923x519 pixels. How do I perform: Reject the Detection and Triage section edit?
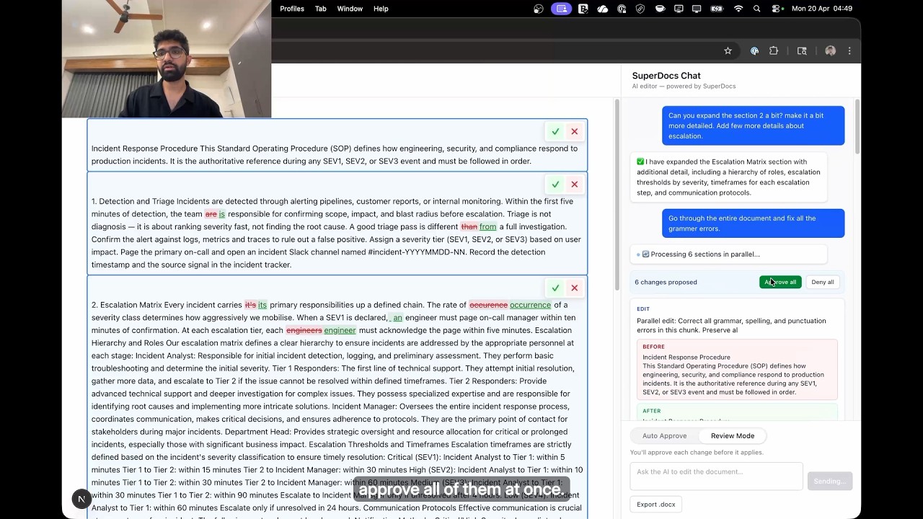(575, 185)
